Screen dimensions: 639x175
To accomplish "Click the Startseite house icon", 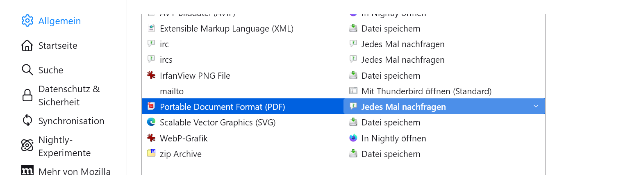I will click(27, 45).
